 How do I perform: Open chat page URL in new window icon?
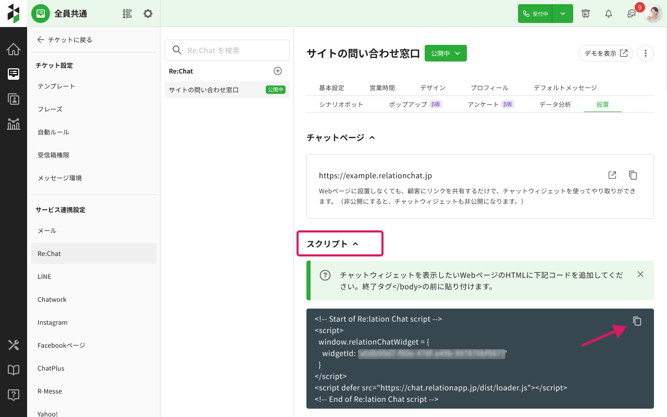pos(612,175)
